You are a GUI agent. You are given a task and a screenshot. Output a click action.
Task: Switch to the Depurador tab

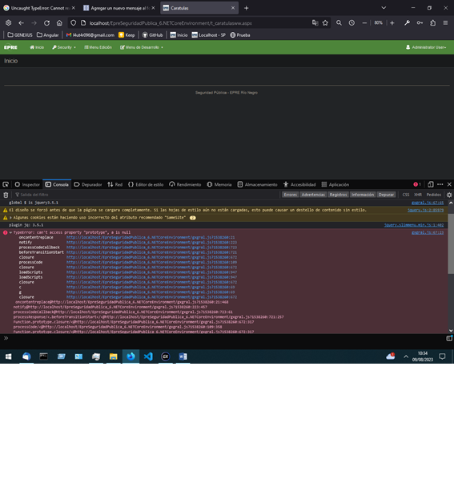coord(88,184)
